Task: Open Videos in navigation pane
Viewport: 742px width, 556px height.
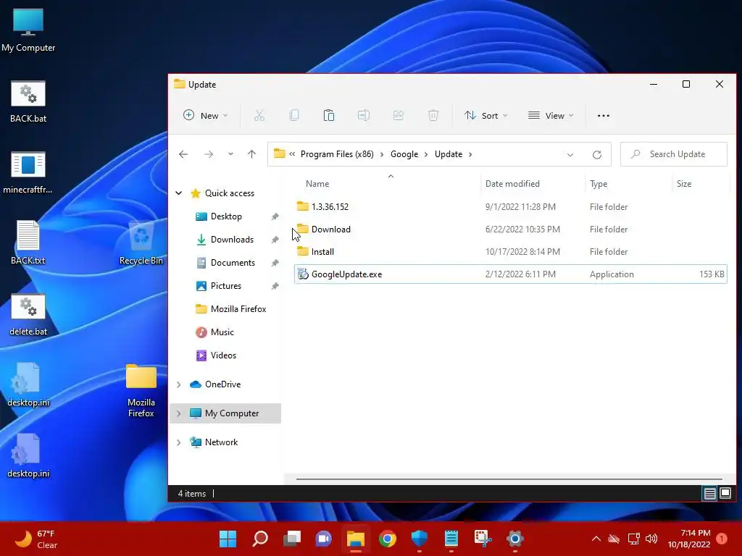Action: tap(223, 355)
